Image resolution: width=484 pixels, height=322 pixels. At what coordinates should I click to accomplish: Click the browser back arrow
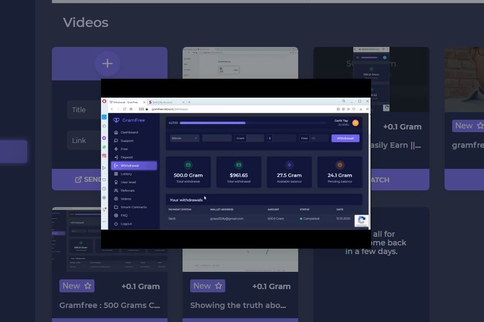click(x=112, y=109)
